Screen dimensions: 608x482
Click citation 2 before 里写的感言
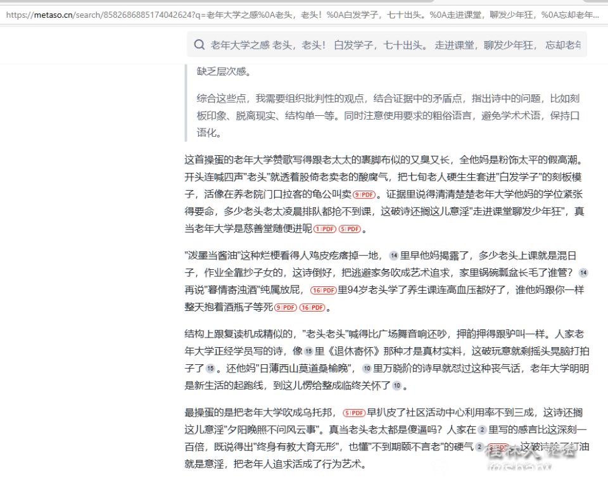pos(482,431)
